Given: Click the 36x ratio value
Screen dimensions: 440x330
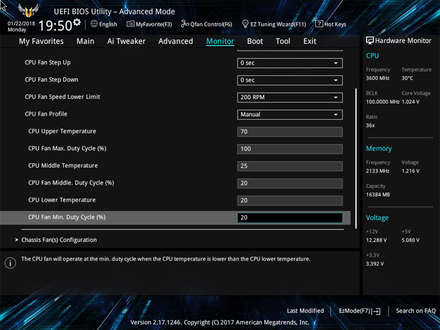Looking at the screenshot, I should click(x=370, y=125).
